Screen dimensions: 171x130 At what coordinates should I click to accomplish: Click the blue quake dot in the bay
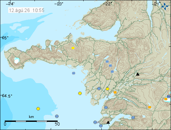[73, 73]
